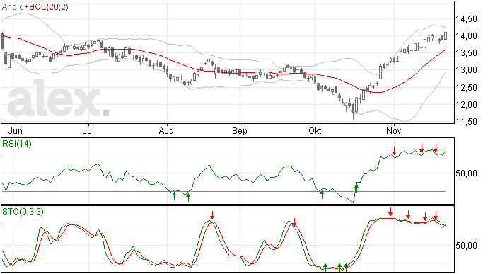This screenshot has height=274, width=488.
Task: Click the last candlestick in the price chart
Action: 446,35
